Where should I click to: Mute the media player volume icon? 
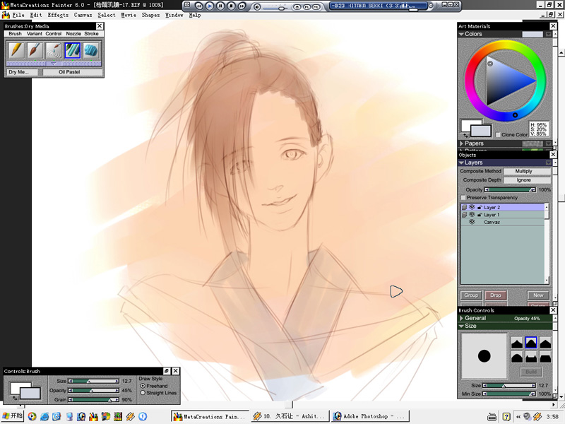click(257, 6)
